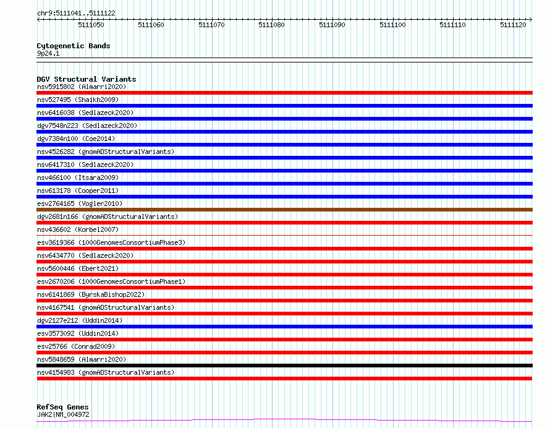
Task: Click the thin red line under nsv436602
Action: tap(284, 235)
